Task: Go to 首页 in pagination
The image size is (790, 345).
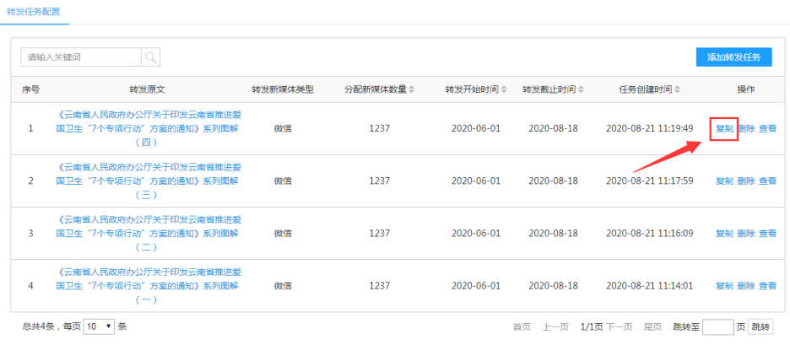Action: (522, 326)
